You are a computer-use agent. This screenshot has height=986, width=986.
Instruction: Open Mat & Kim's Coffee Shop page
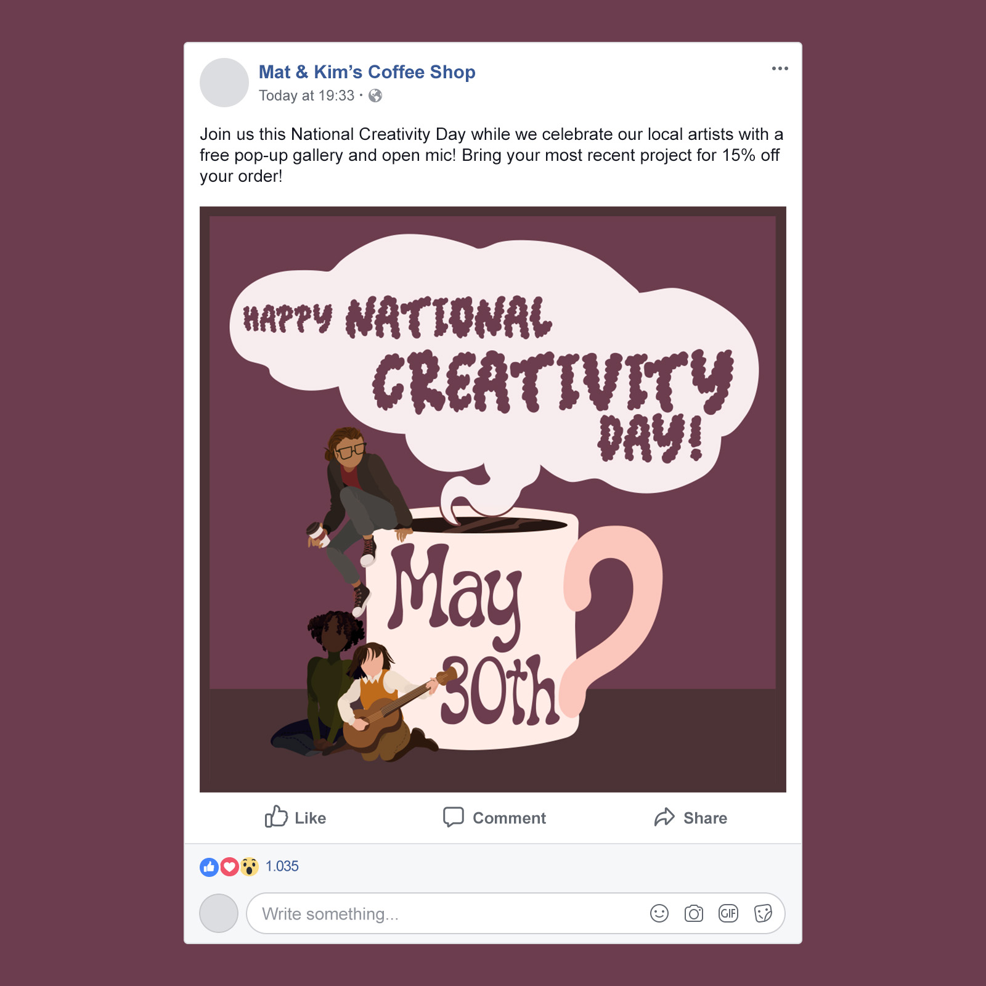(x=367, y=72)
